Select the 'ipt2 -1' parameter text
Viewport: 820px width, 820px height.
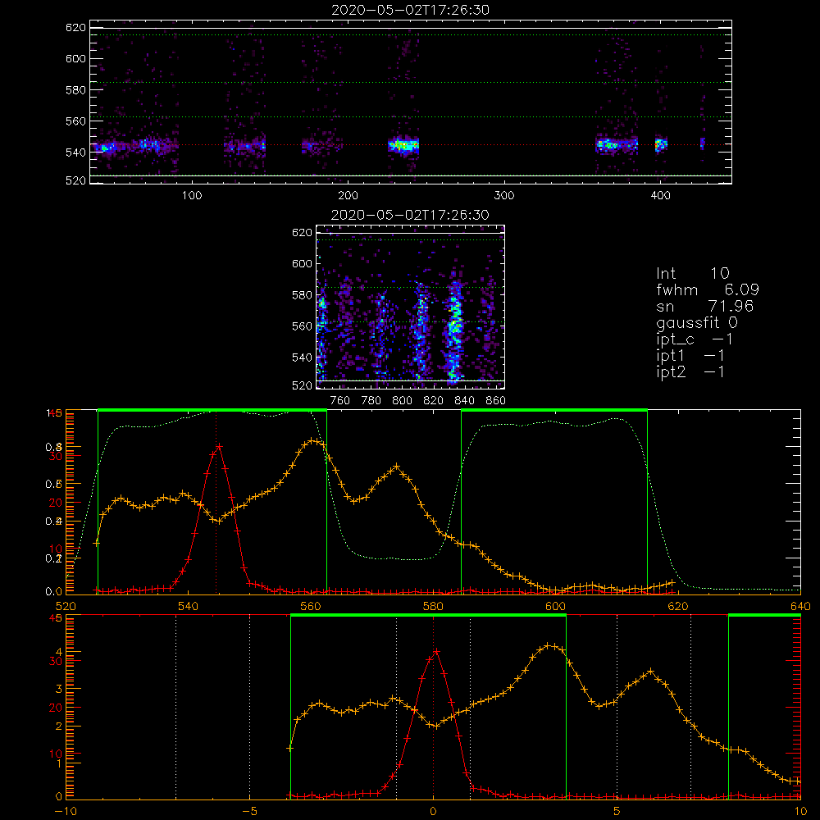coord(690,371)
